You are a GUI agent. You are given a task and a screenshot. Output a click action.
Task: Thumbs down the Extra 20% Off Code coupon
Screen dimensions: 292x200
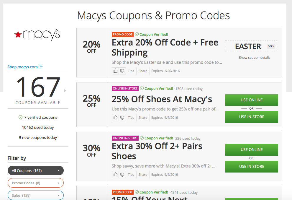122,71
